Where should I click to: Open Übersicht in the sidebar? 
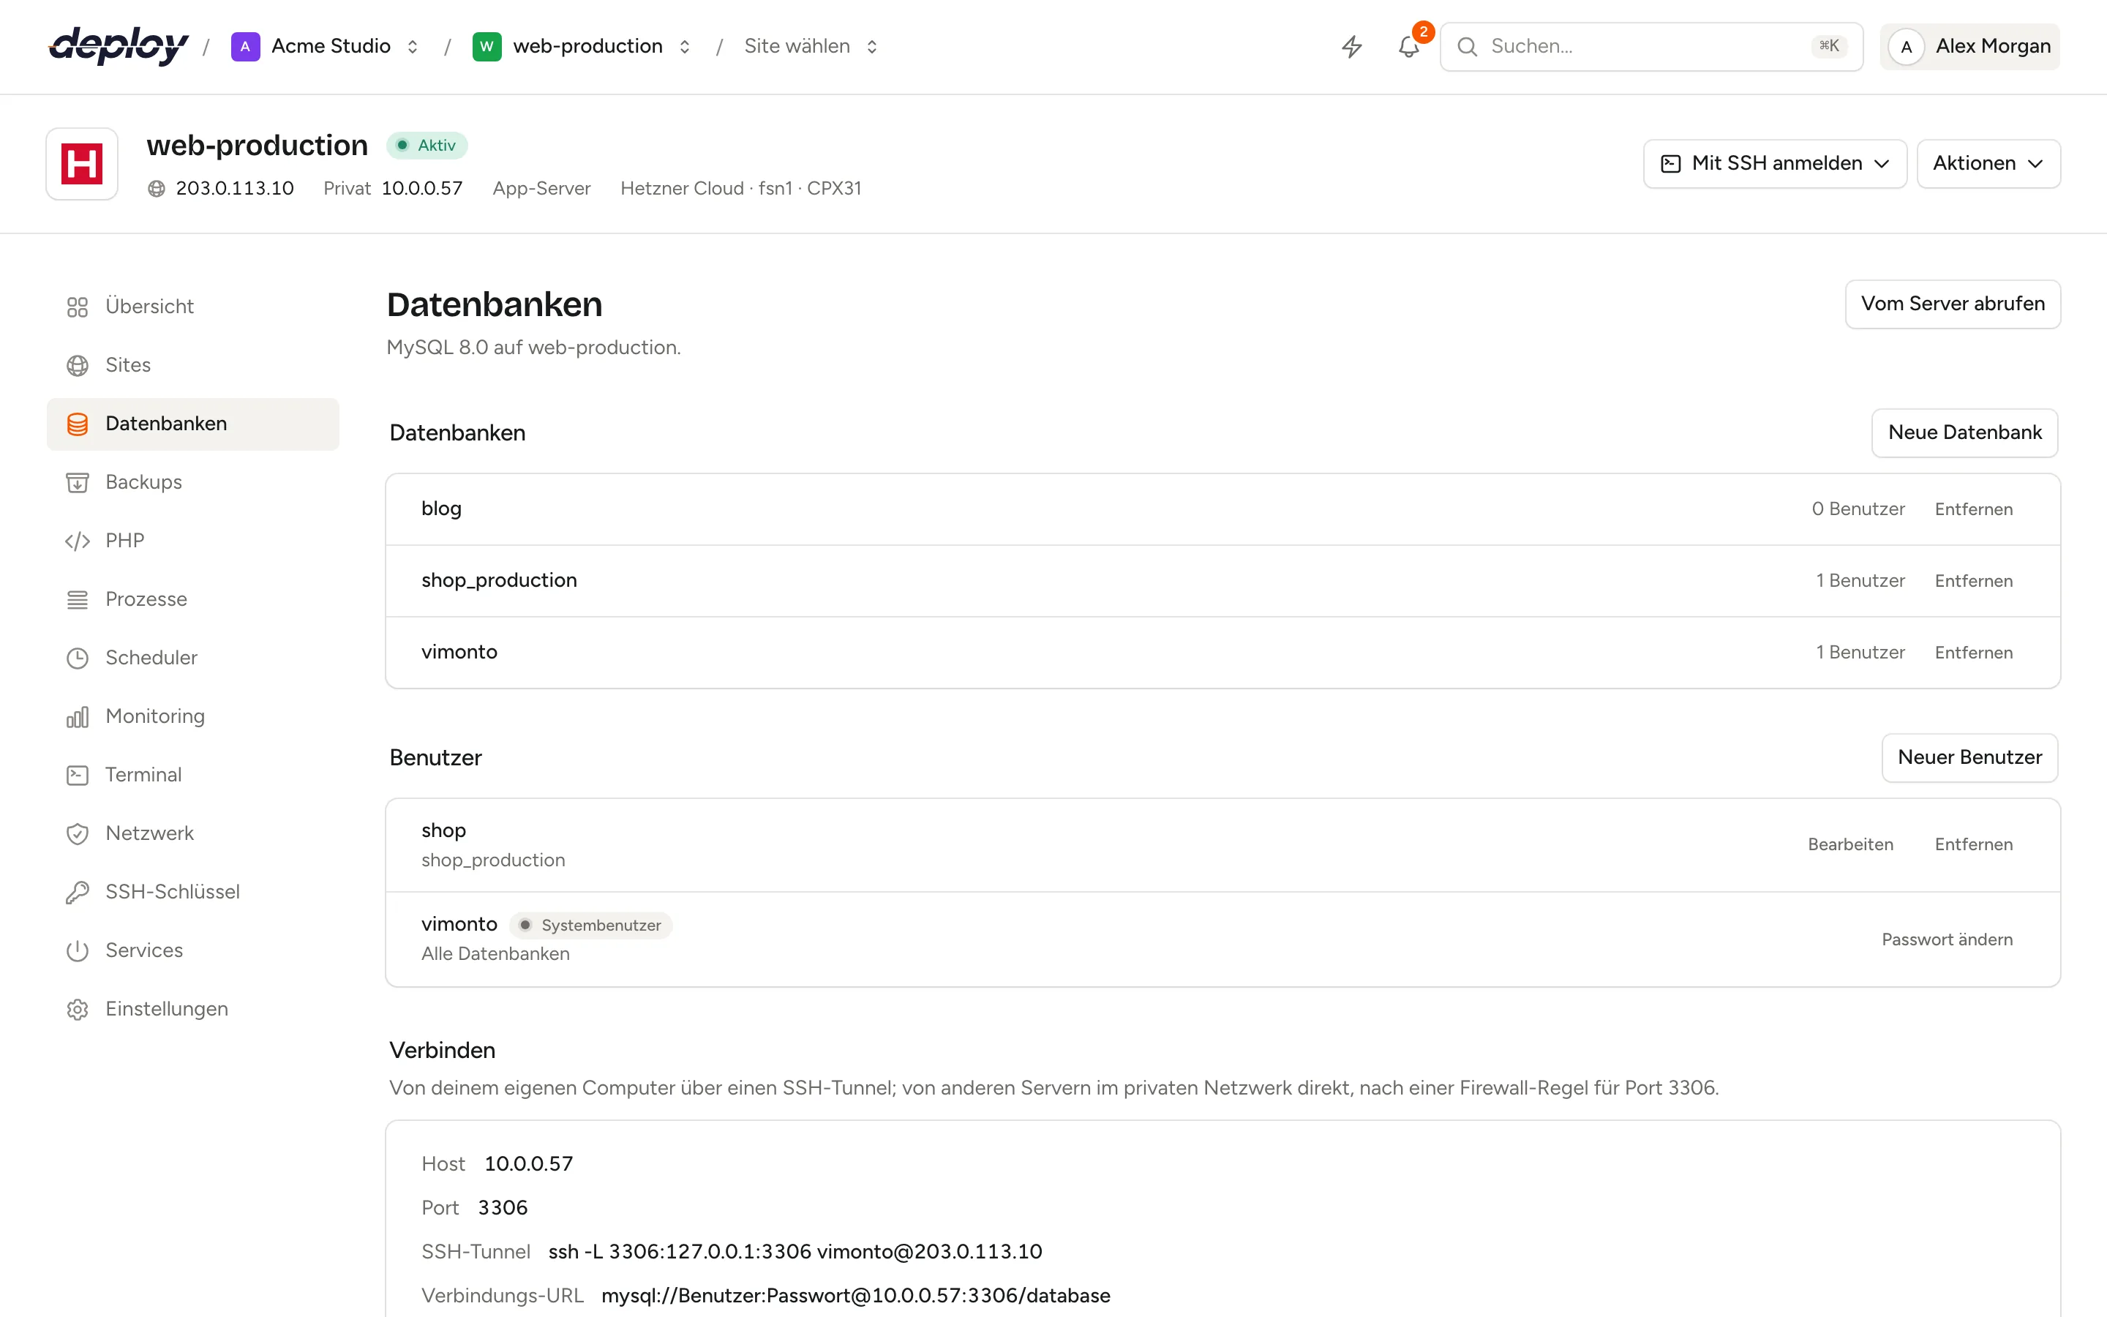pyautogui.click(x=192, y=307)
